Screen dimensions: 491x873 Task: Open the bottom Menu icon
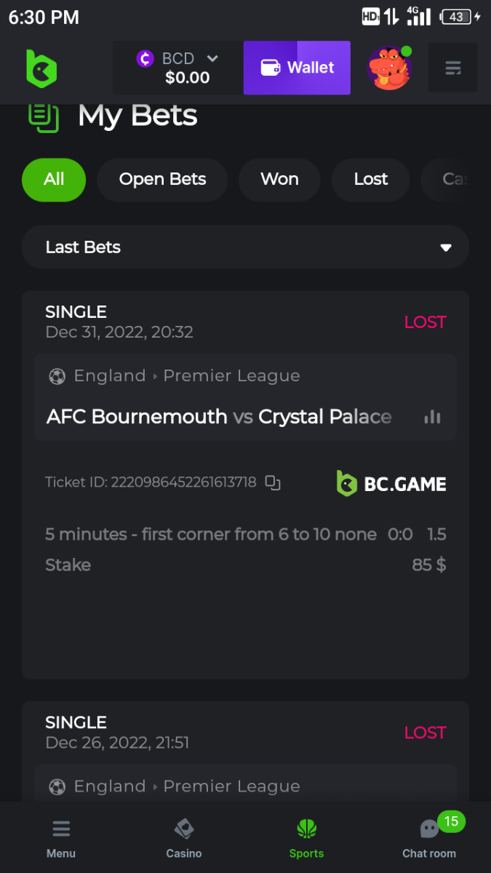coord(61,838)
